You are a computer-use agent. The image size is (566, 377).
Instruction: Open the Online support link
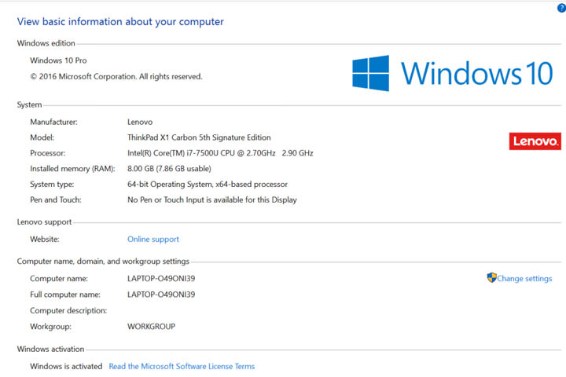(153, 240)
